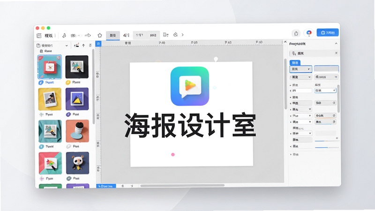375x211 pixels.
Task: Select the red gift box template thumbnail
Action: point(50,67)
